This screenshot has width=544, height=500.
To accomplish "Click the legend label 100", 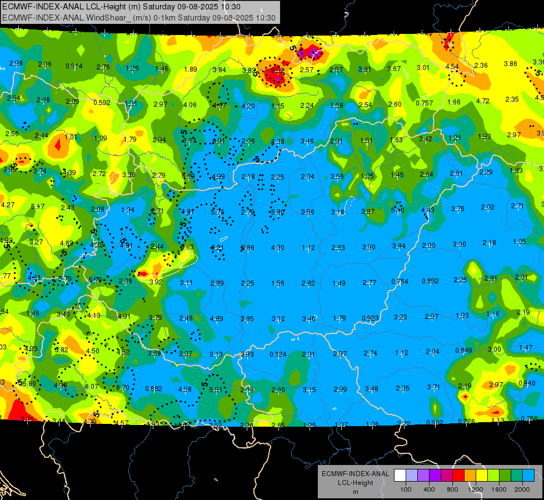I will (x=406, y=489).
